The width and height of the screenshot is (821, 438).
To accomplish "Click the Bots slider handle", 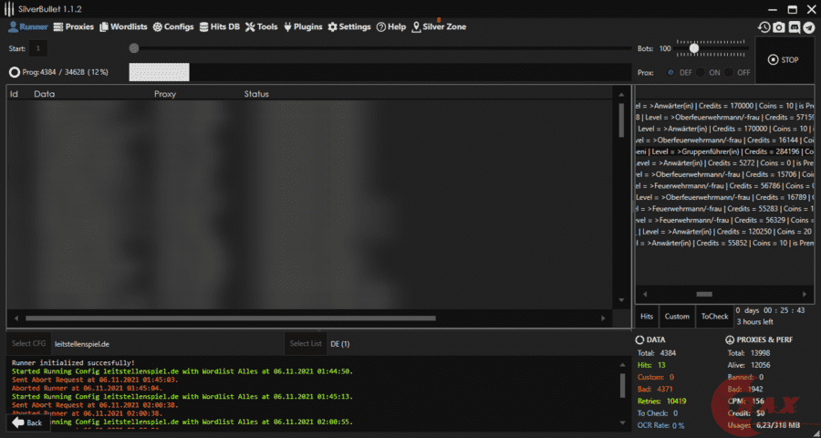I will point(694,48).
